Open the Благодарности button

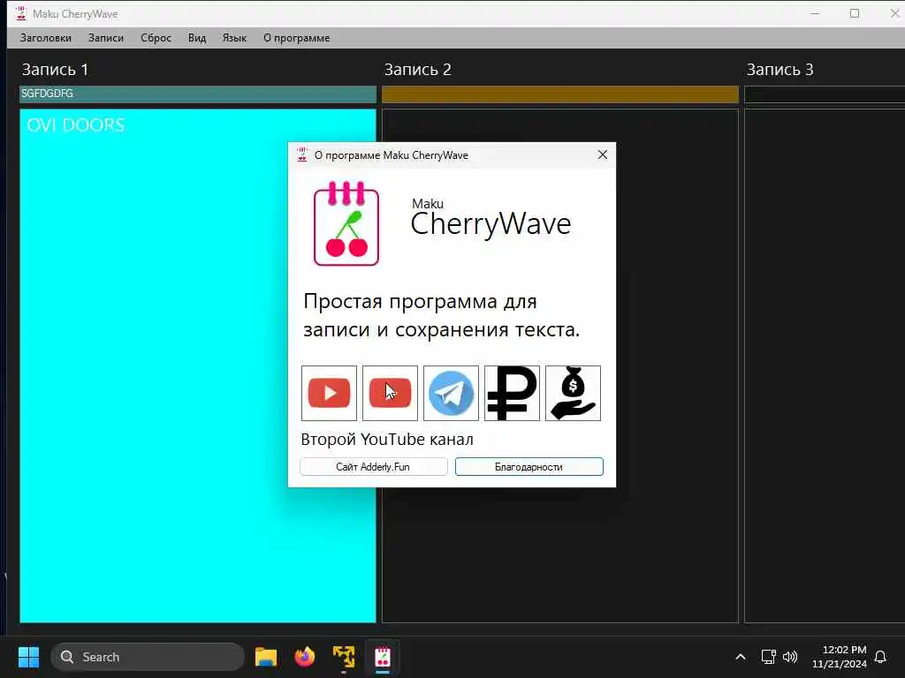(x=529, y=467)
